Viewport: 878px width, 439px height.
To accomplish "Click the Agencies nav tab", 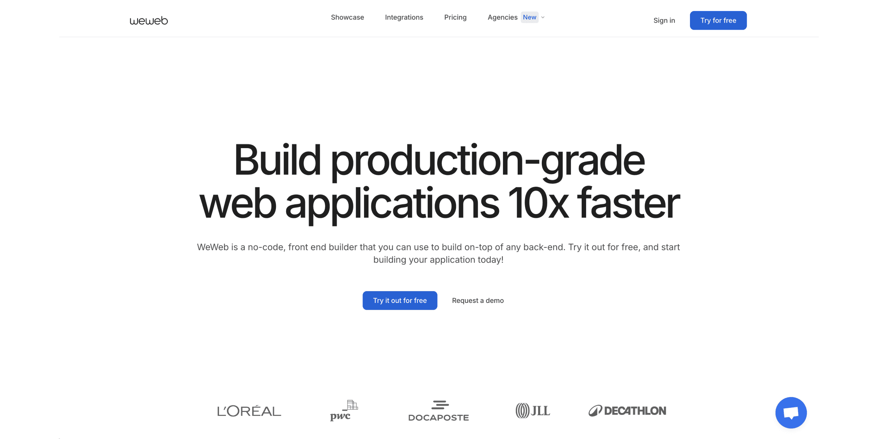I will [x=503, y=17].
